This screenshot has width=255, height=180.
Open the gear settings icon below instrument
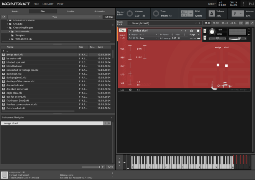pos(130,90)
